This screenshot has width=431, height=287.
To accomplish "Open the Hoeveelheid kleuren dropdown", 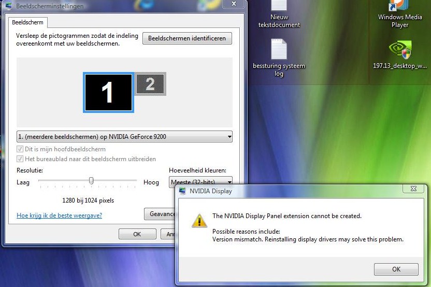I will [200, 181].
